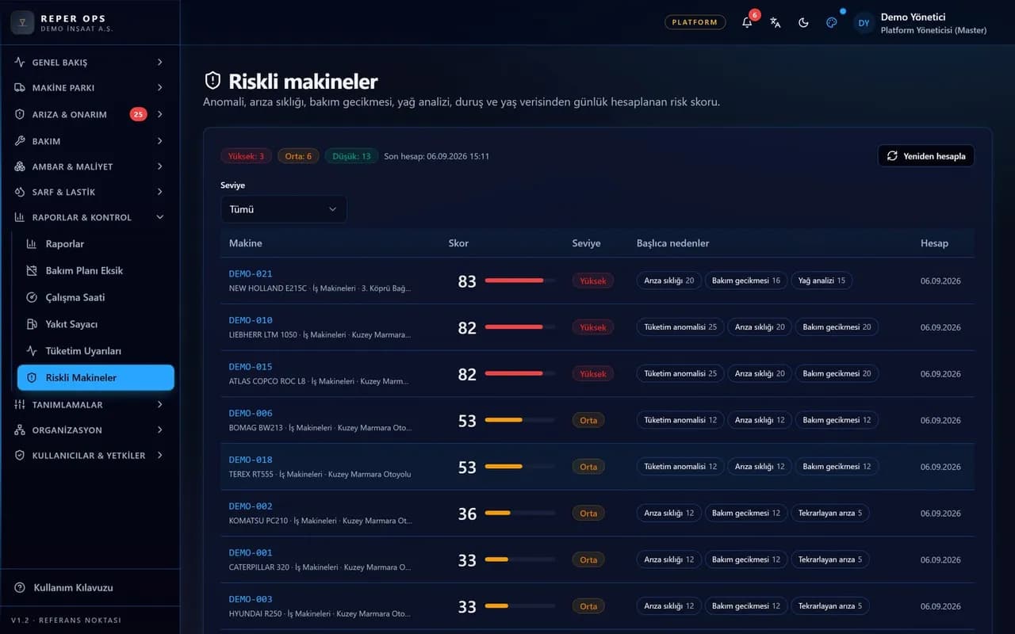This screenshot has height=634, width=1015.
Task: Open machine link DEMO-021
Action: tap(251, 273)
